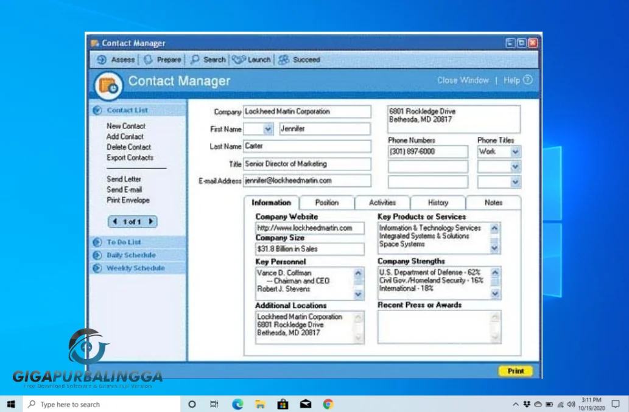Go to next contact record arrow
The height and width of the screenshot is (412, 629).
click(151, 222)
